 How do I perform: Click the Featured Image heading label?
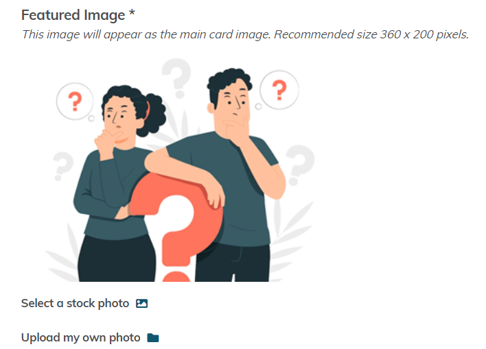(x=73, y=15)
